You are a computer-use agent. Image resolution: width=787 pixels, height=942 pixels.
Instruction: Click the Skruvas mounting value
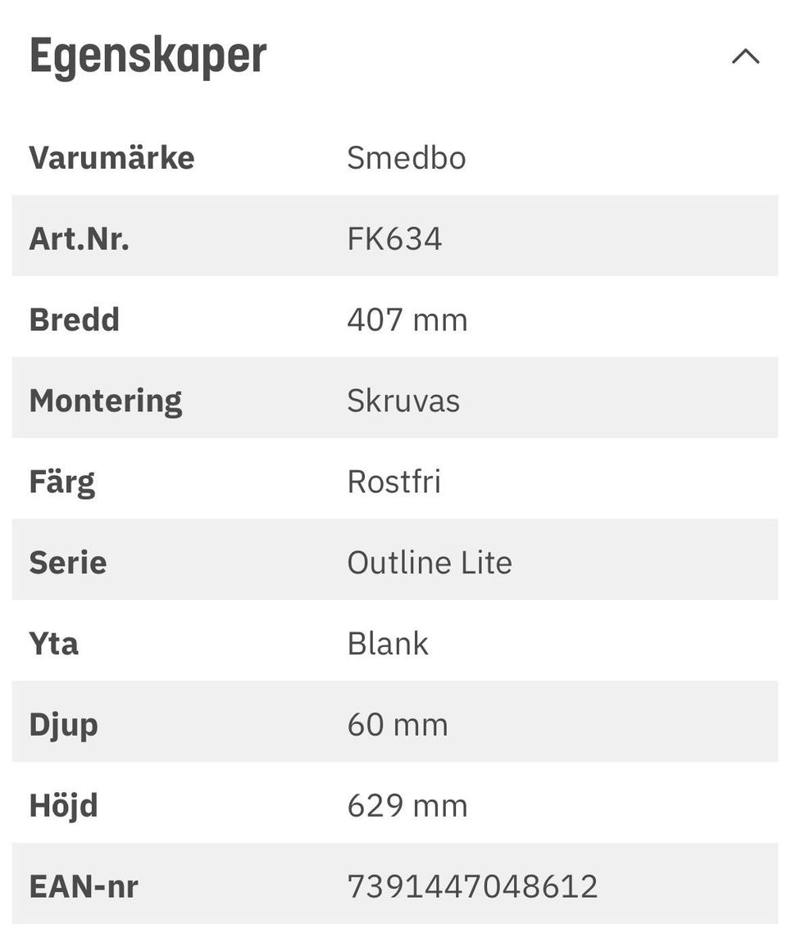(x=403, y=401)
